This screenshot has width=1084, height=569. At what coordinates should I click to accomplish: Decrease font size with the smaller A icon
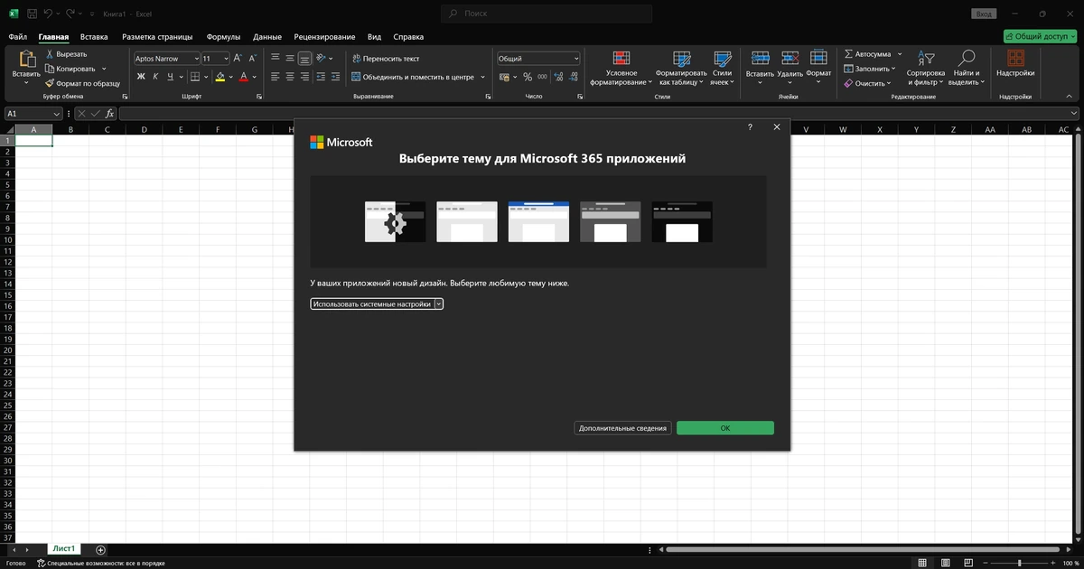click(x=252, y=58)
